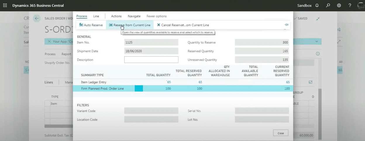
Task: Open the settings gear icon
Action: pos(339,6)
